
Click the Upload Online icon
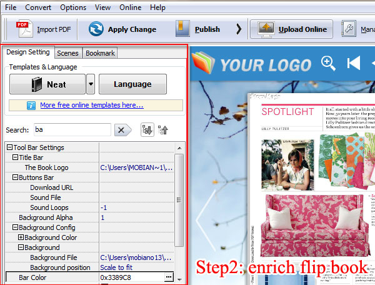point(264,29)
